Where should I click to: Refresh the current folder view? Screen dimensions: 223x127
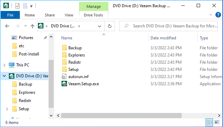(x=110, y=26)
